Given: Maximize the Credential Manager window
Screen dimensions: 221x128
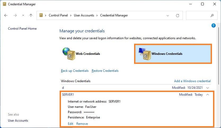Looking at the screenshot, I should click(202, 4).
